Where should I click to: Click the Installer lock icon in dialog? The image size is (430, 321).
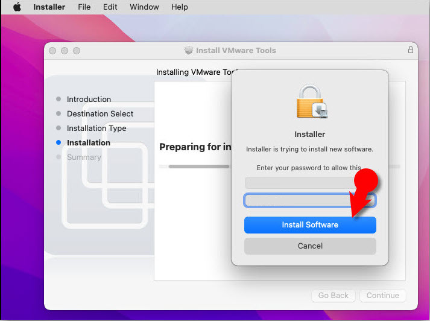point(310,101)
